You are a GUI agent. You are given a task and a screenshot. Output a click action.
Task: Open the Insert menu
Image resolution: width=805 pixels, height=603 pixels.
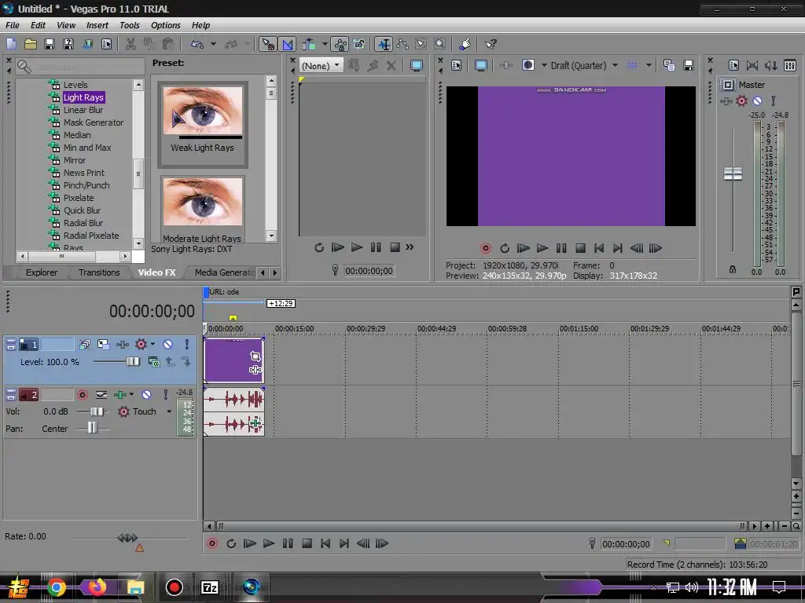click(97, 25)
